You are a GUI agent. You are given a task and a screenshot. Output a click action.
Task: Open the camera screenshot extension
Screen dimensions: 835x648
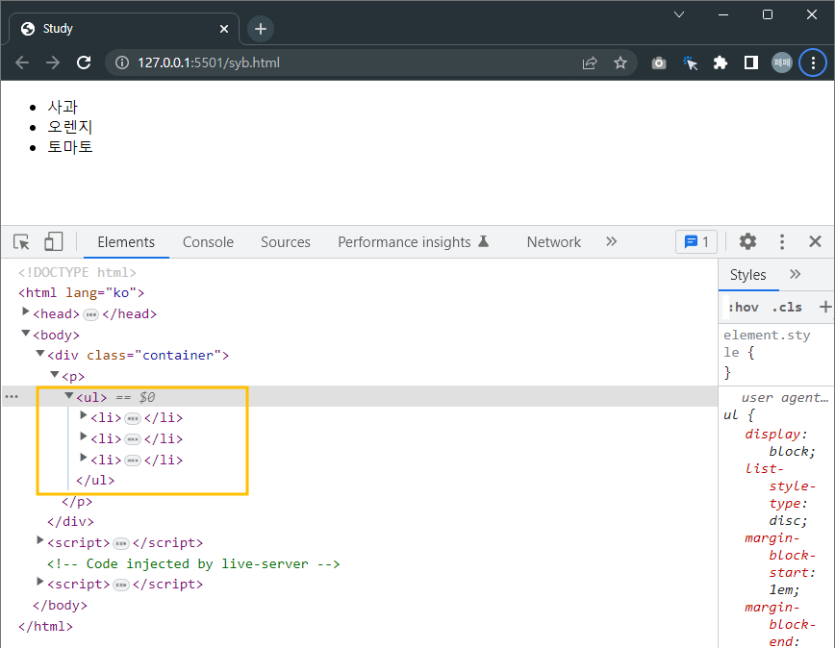point(659,62)
